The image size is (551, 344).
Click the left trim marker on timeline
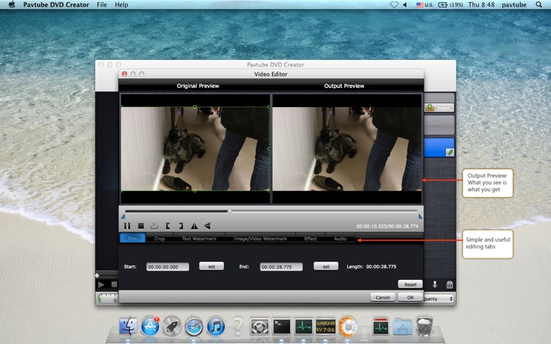click(123, 216)
